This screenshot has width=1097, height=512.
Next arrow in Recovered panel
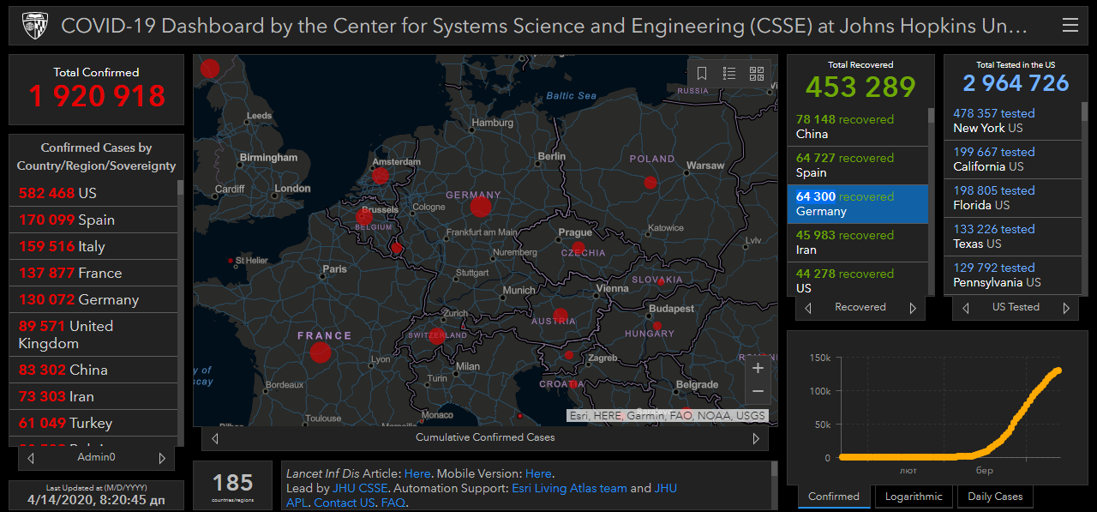pyautogui.click(x=913, y=308)
